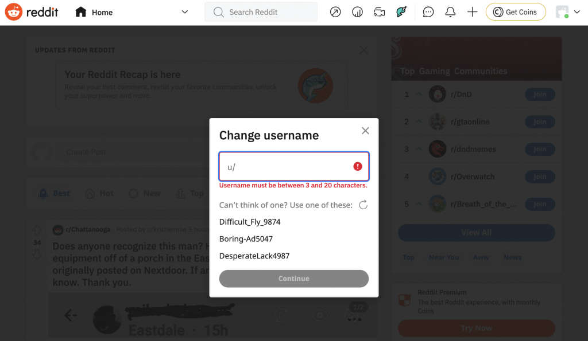Join the r/DnD community
Screen dimensions: 588x341
pyautogui.click(x=539, y=94)
